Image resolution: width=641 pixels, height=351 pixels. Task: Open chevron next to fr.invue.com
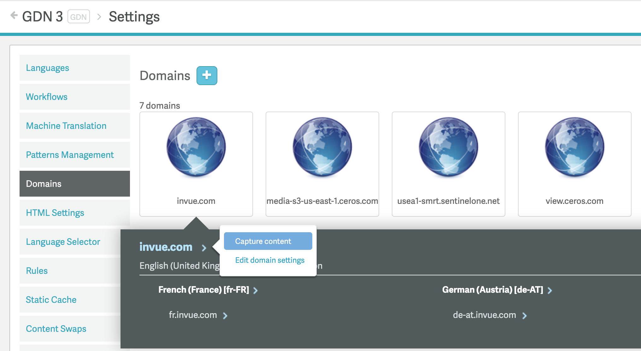(225, 316)
